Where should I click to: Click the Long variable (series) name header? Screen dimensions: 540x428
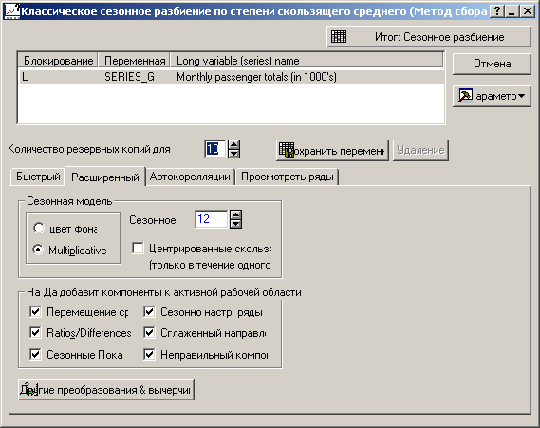point(307,61)
